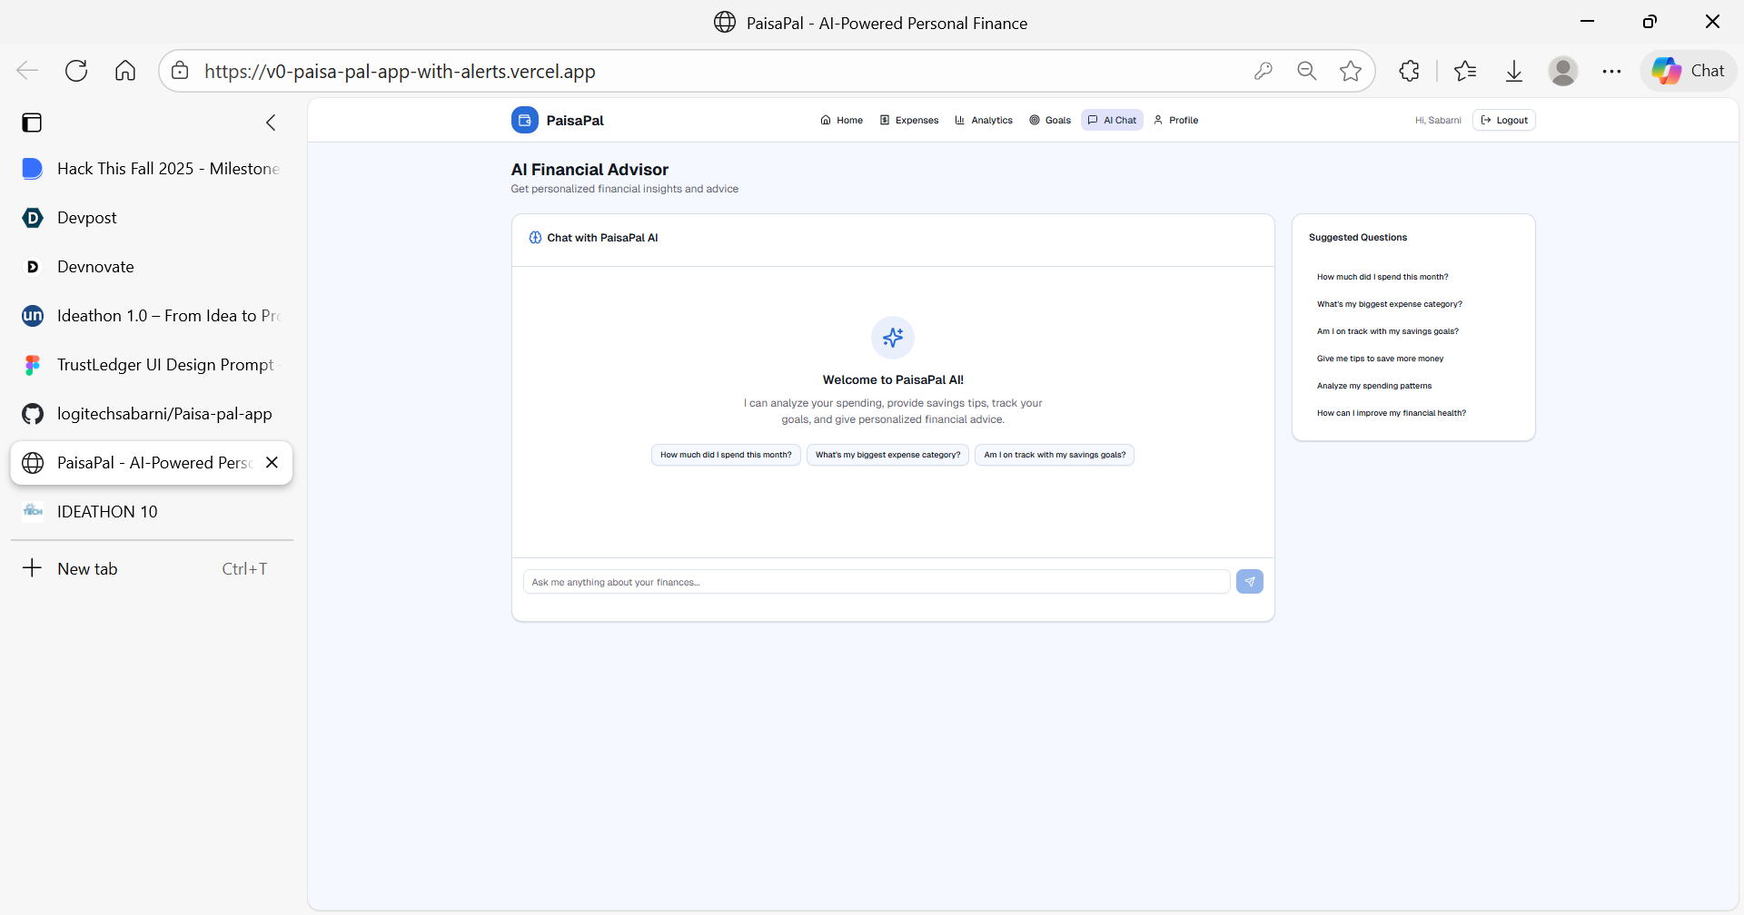Screen dimensions: 1744x915
Task: Switch to the Devnovate tab
Action: click(152, 267)
